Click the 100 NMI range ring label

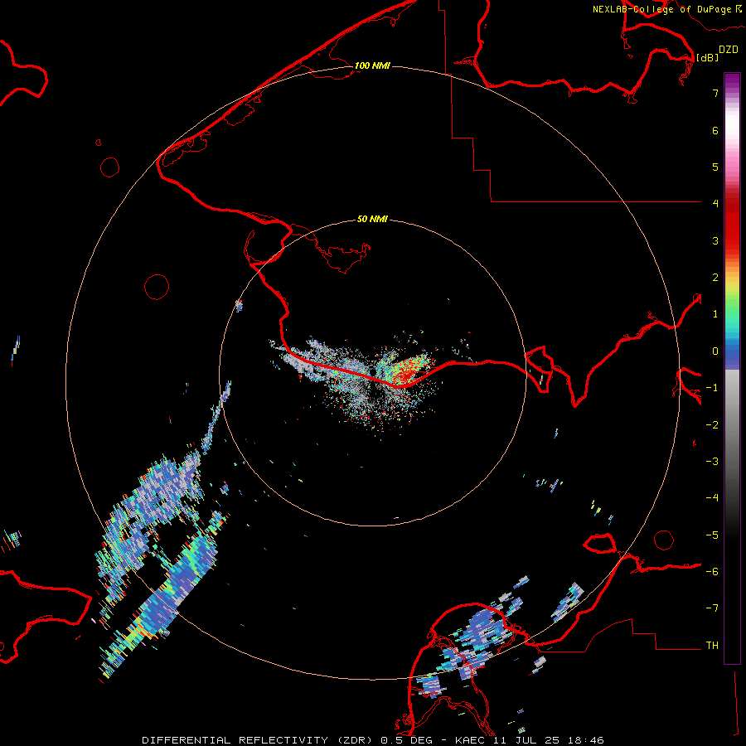point(372,65)
